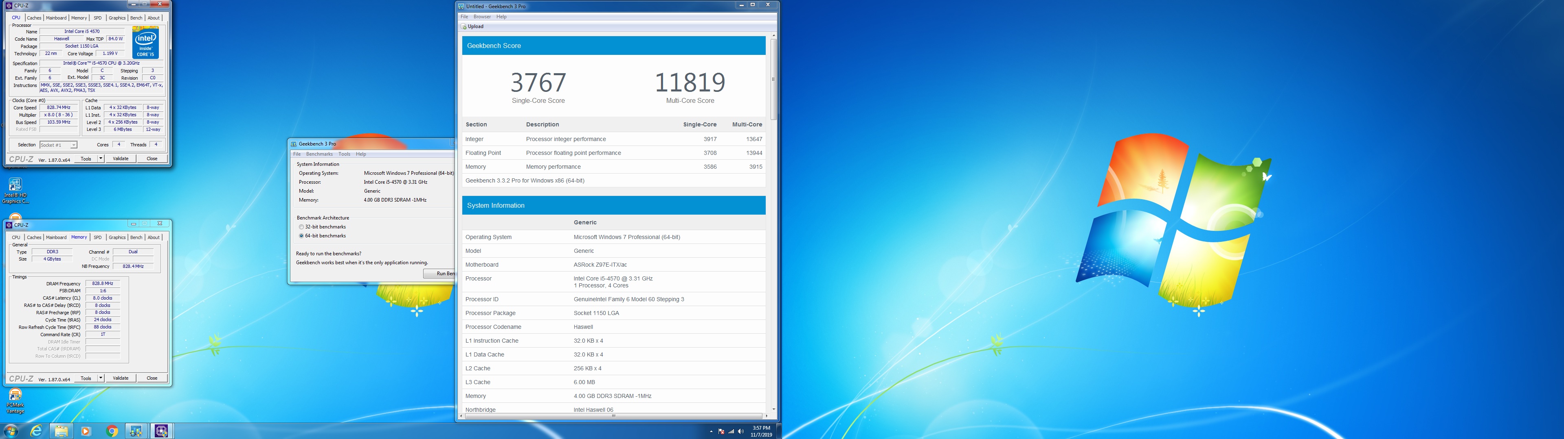Switch to Bench tab in top CPU-Z window

pyautogui.click(x=136, y=18)
